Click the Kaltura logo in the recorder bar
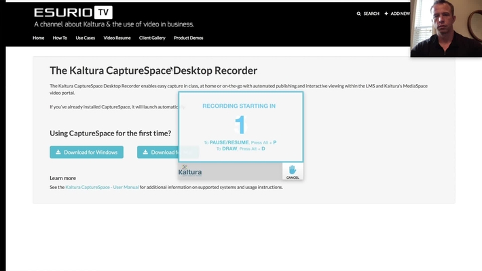The width and height of the screenshot is (482, 271). 190,171
